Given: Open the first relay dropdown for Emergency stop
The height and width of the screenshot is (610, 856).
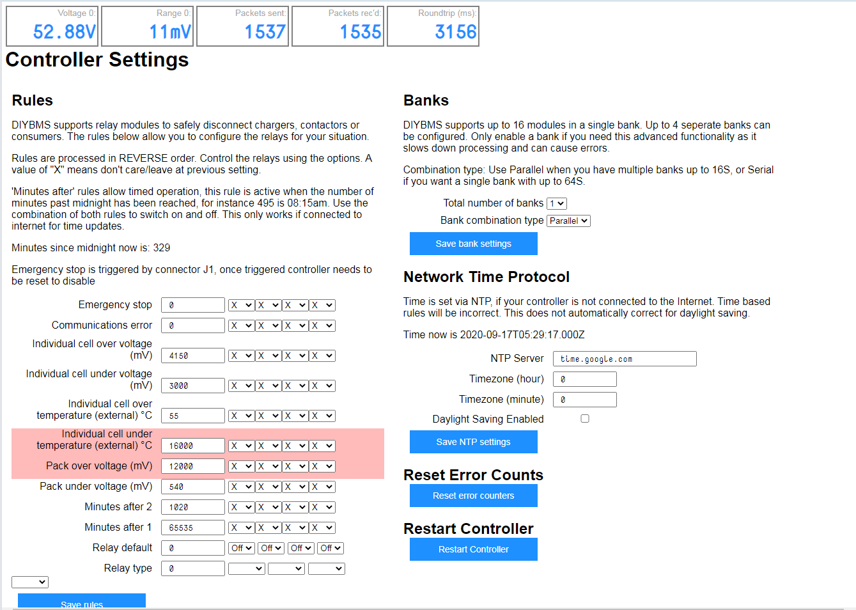Looking at the screenshot, I should click(242, 306).
